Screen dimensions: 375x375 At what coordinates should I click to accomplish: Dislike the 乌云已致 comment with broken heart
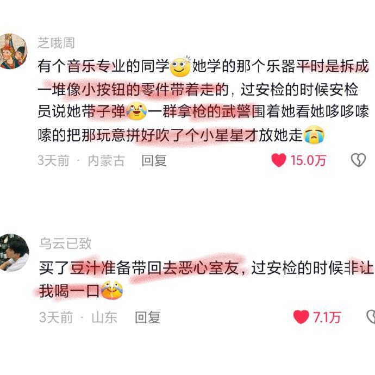point(371,317)
